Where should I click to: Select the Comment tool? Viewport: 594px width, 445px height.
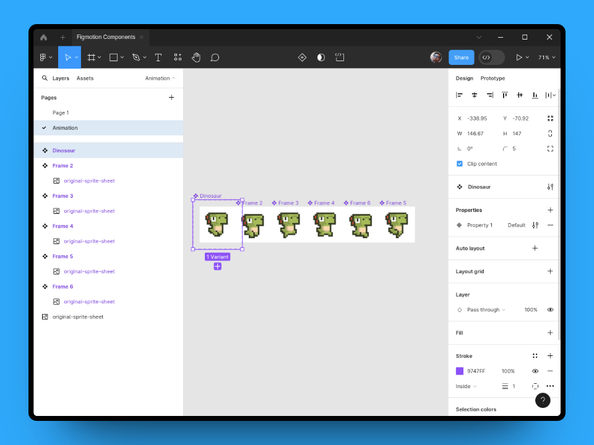click(x=215, y=57)
